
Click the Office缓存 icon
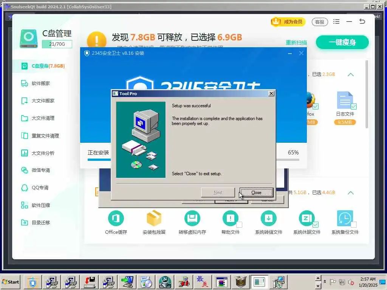[x=116, y=218]
